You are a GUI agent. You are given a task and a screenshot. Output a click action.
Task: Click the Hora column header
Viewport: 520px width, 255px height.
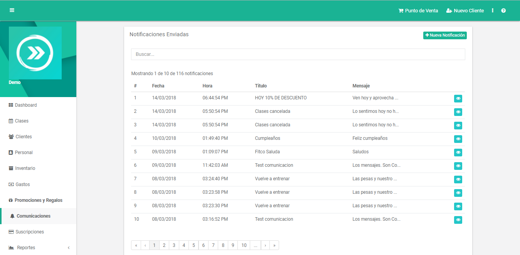[207, 86]
